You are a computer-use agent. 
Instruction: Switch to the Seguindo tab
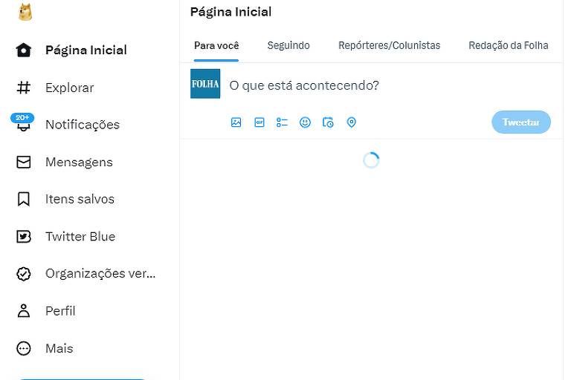point(288,45)
